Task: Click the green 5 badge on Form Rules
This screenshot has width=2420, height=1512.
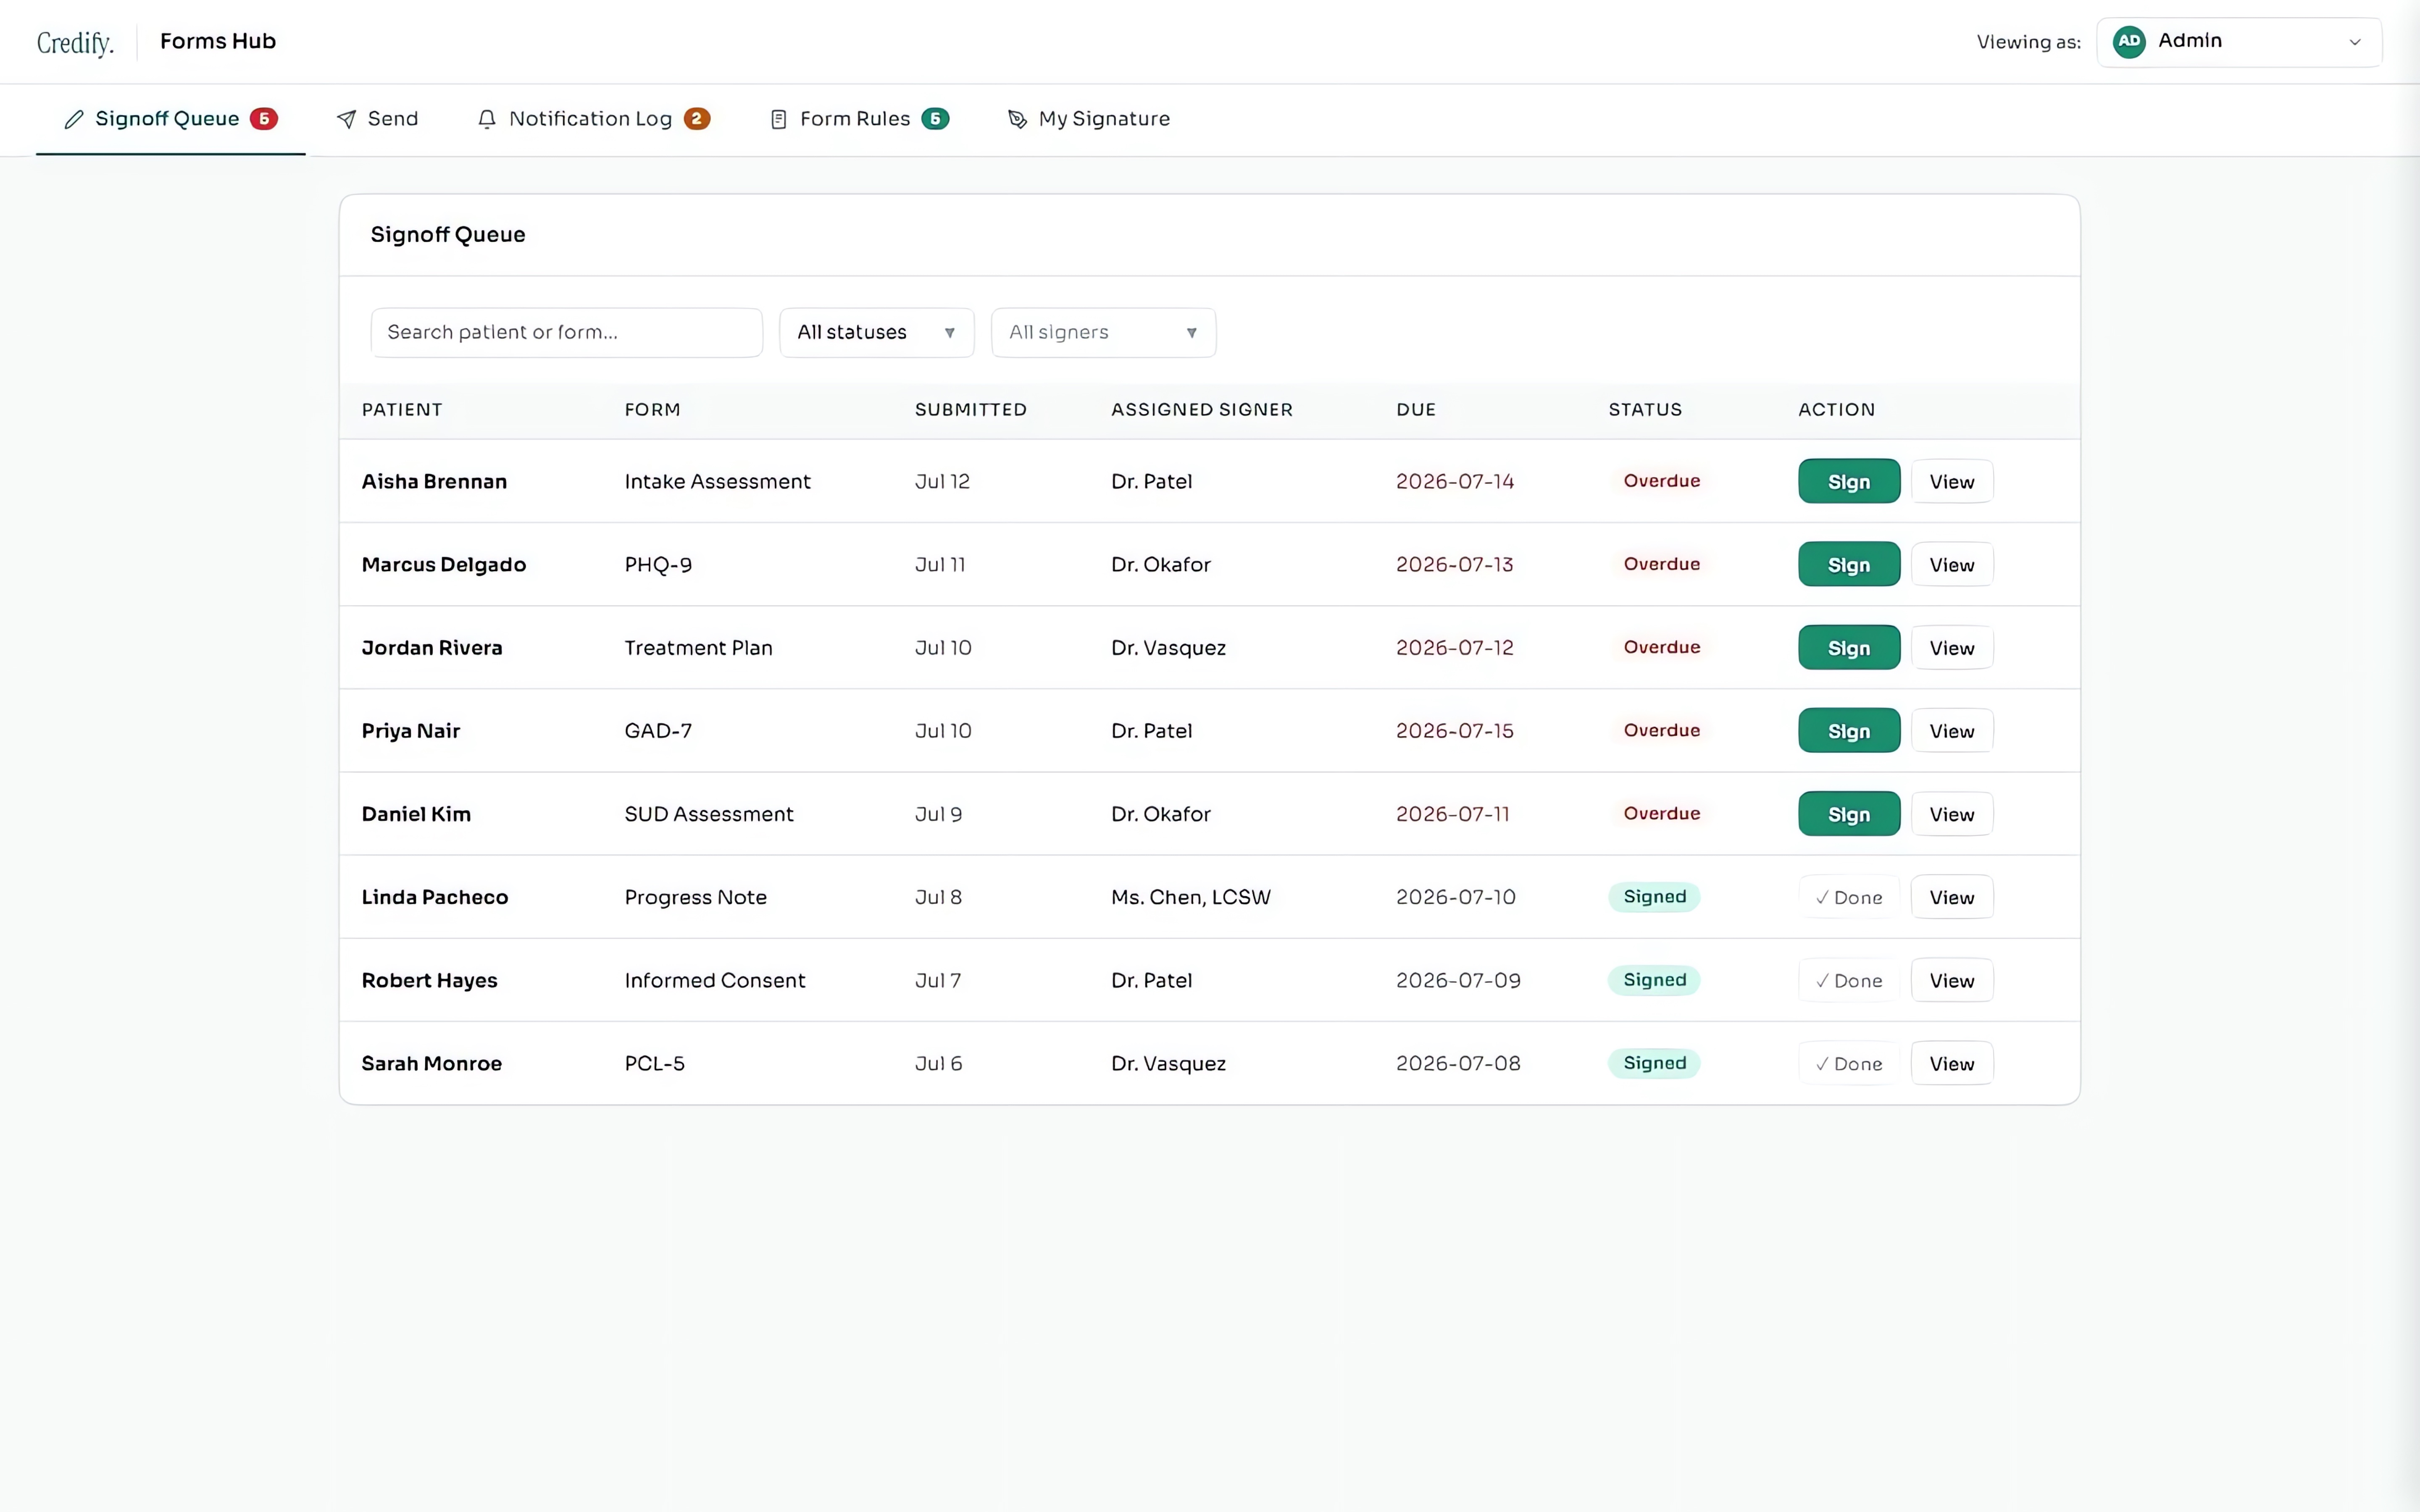Action: pyautogui.click(x=935, y=118)
